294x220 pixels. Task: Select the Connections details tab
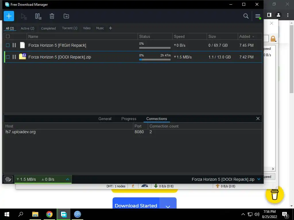(x=156, y=119)
